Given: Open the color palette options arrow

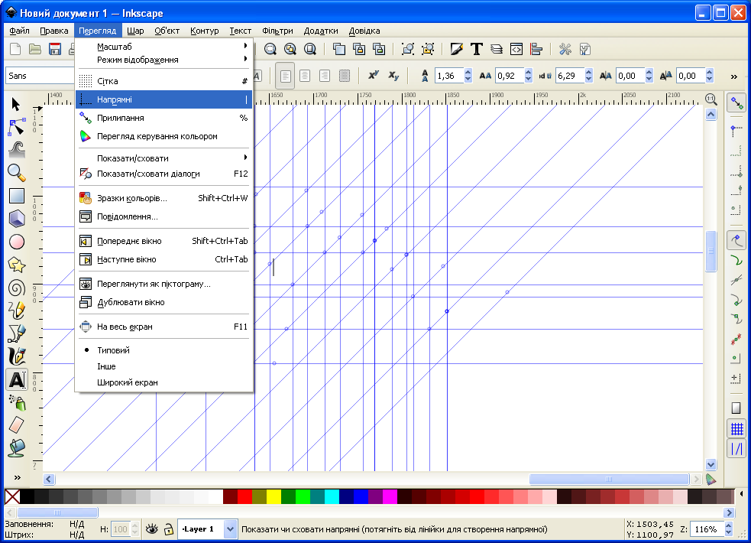Looking at the screenshot, I should click(x=741, y=493).
